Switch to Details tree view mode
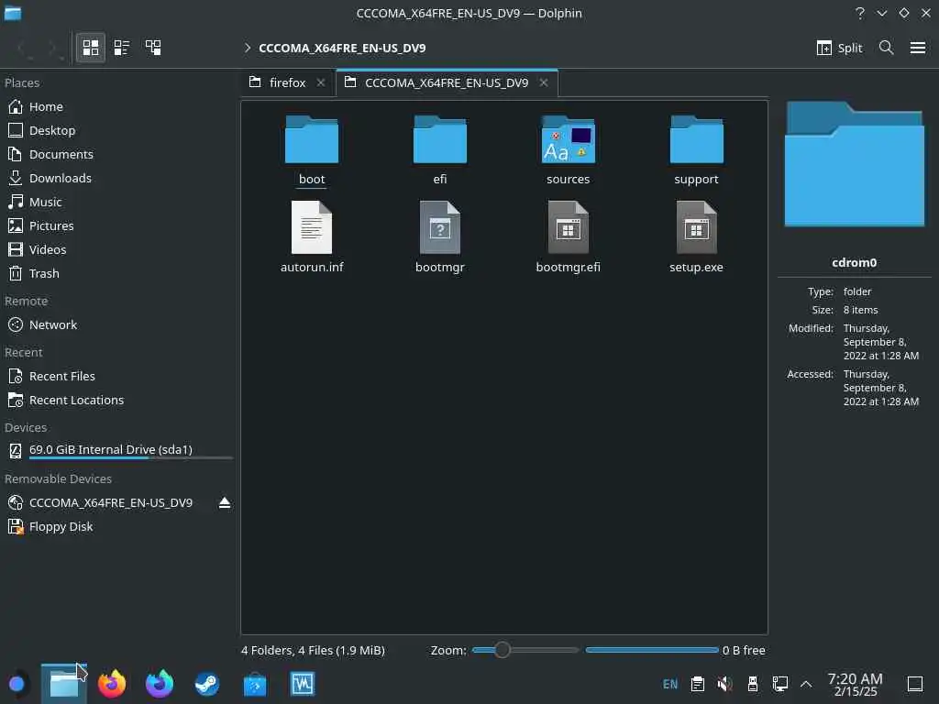This screenshot has height=704, width=939. (x=153, y=48)
